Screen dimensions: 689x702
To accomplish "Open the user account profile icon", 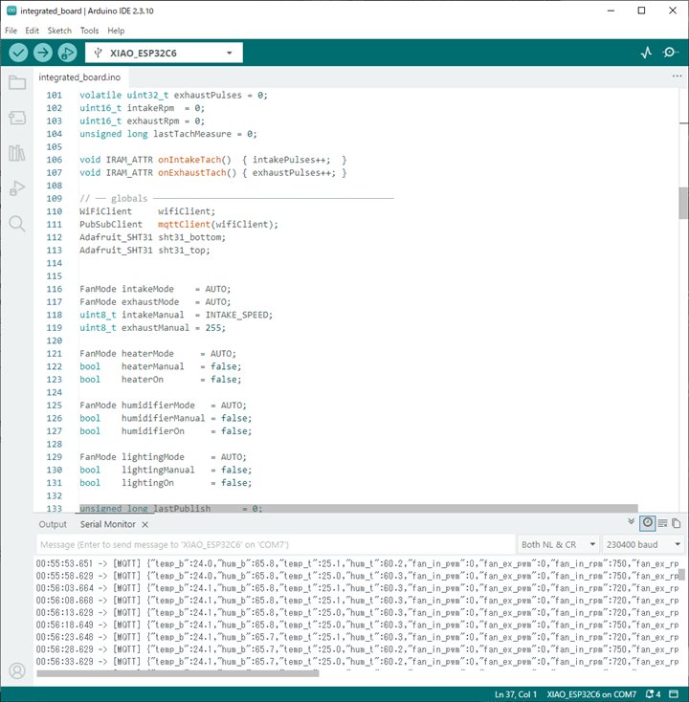I will click(17, 670).
